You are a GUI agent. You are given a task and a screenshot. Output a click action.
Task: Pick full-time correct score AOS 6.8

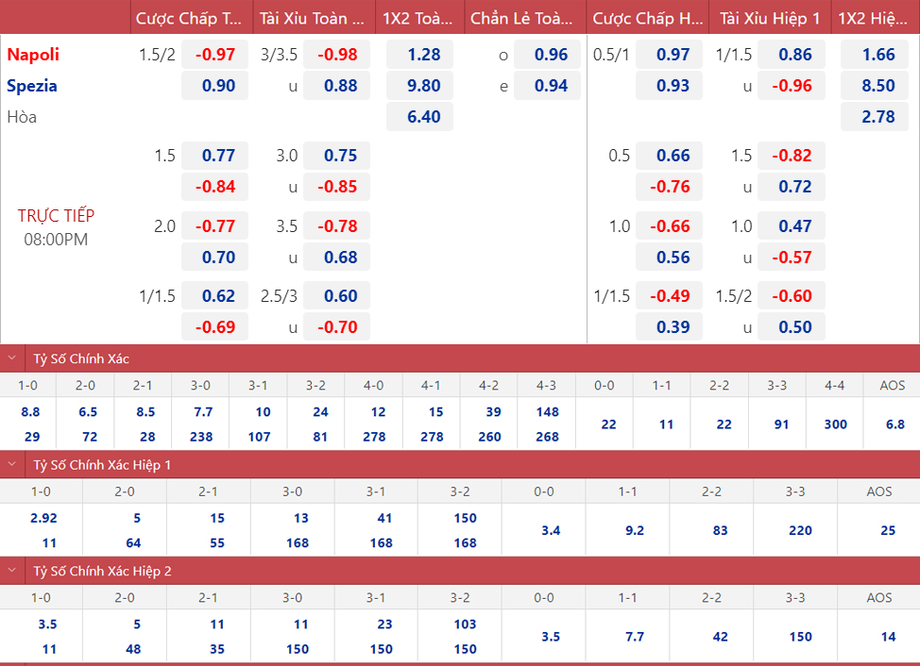(x=892, y=425)
